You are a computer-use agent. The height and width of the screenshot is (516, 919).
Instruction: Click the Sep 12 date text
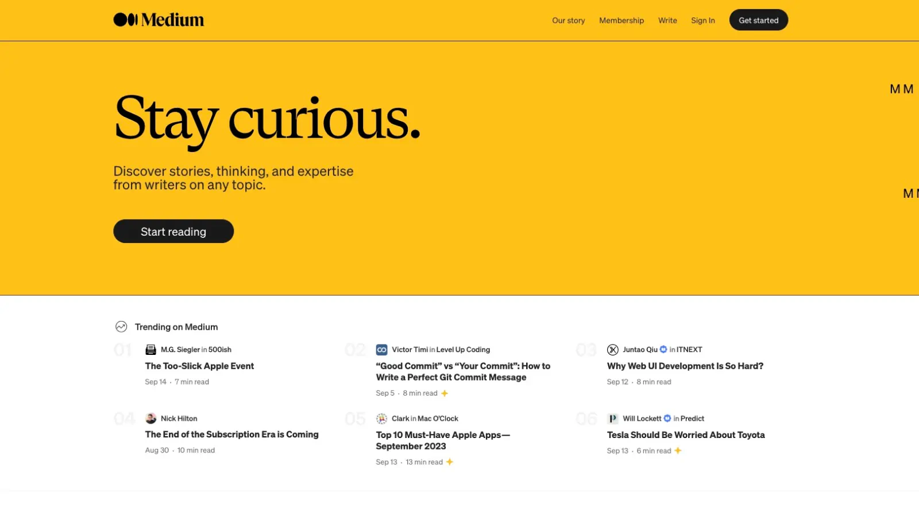tap(617, 382)
